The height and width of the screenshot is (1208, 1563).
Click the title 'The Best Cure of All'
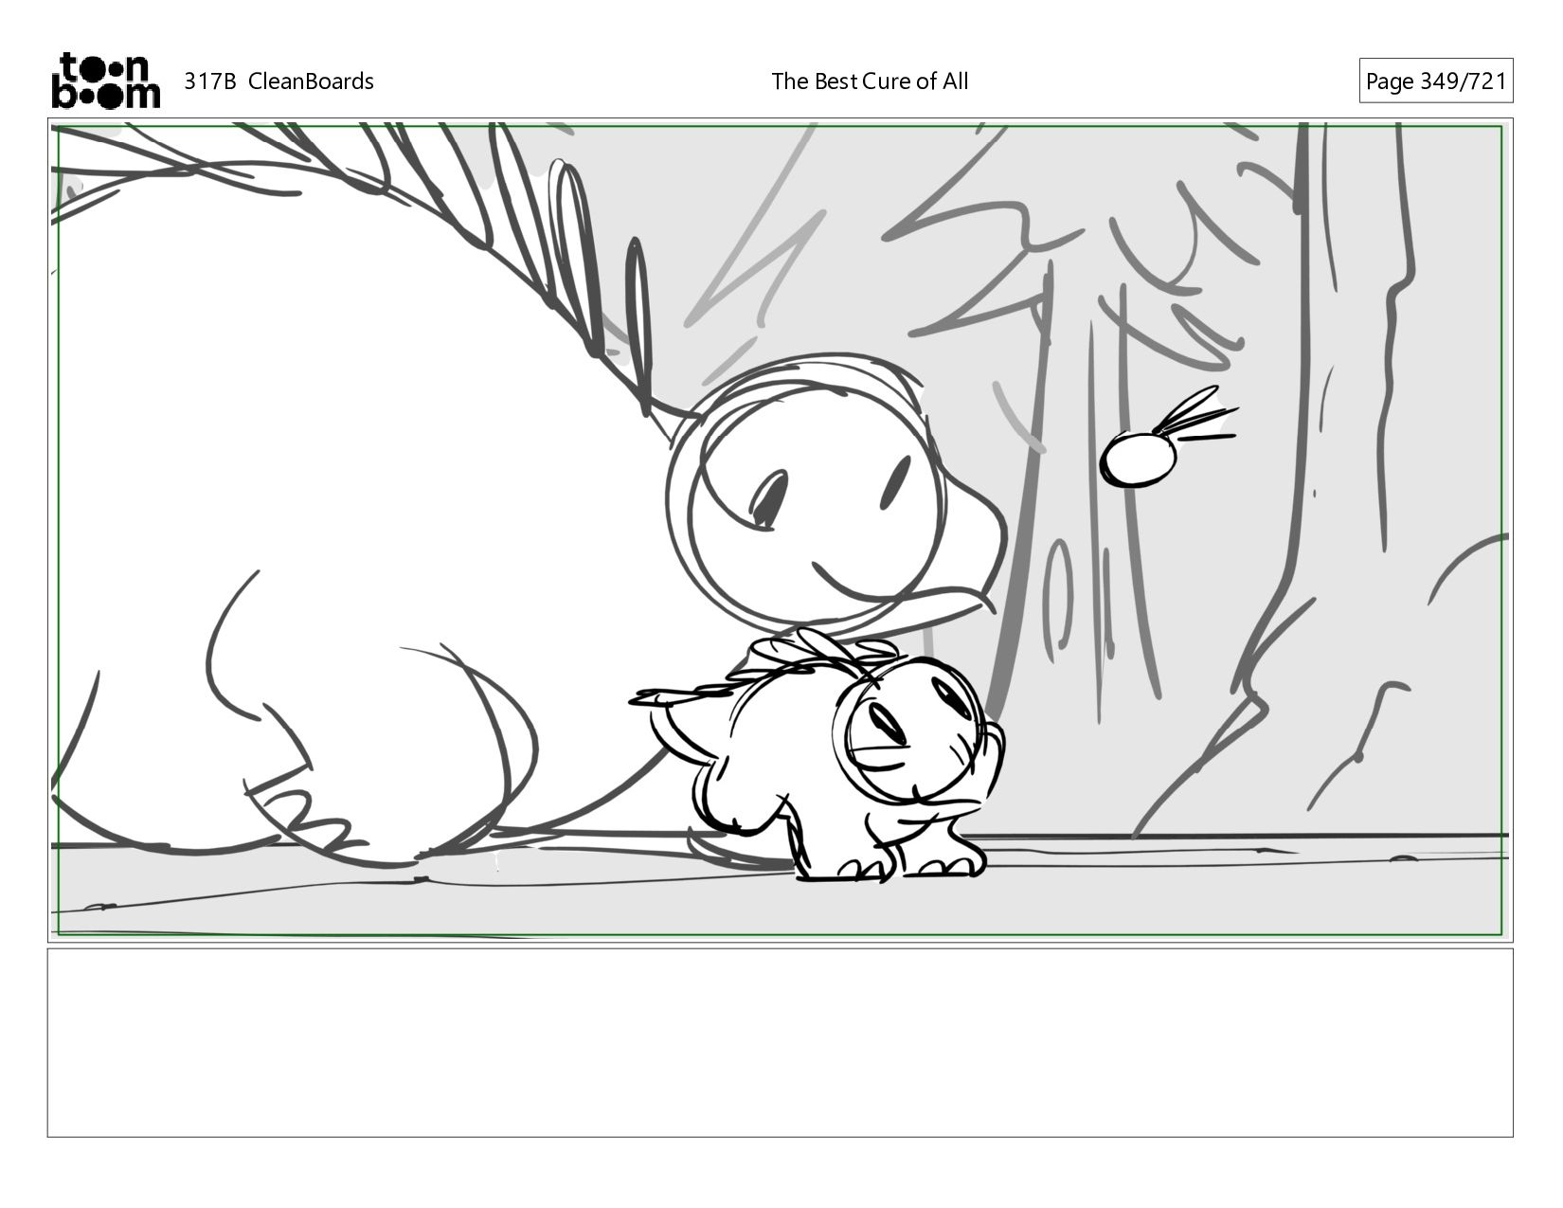click(x=870, y=81)
